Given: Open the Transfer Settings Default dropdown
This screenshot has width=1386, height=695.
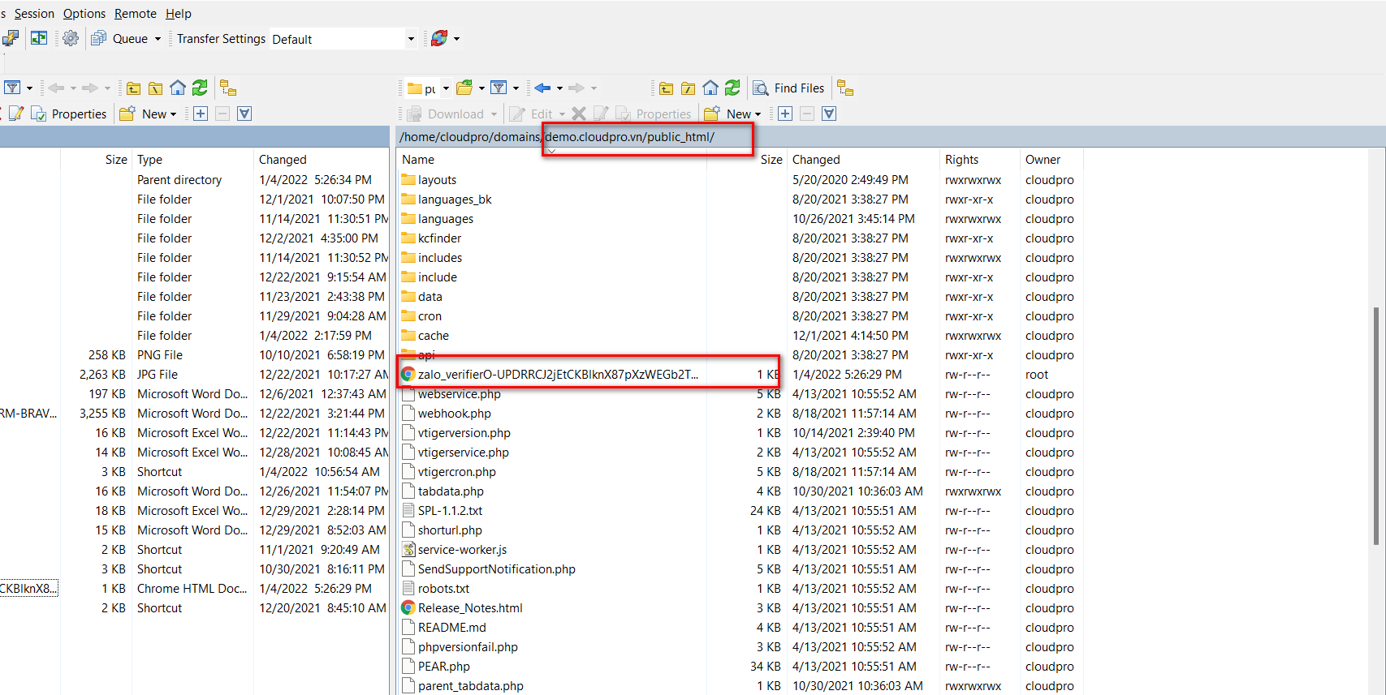Looking at the screenshot, I should coord(410,39).
